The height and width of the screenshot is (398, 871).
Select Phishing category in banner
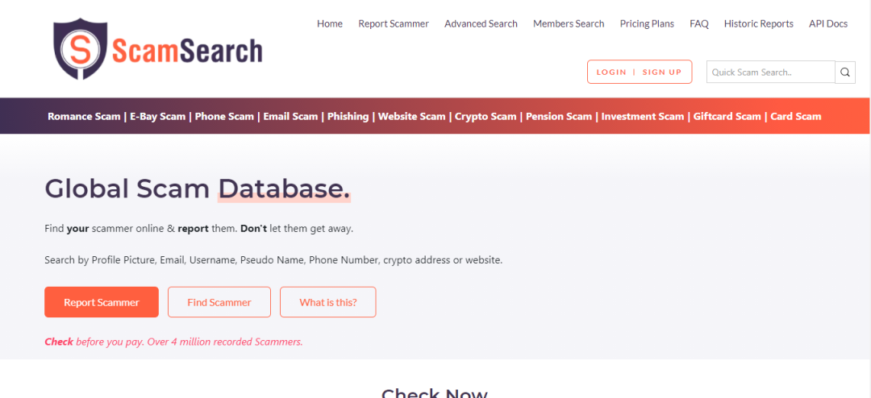tap(348, 117)
